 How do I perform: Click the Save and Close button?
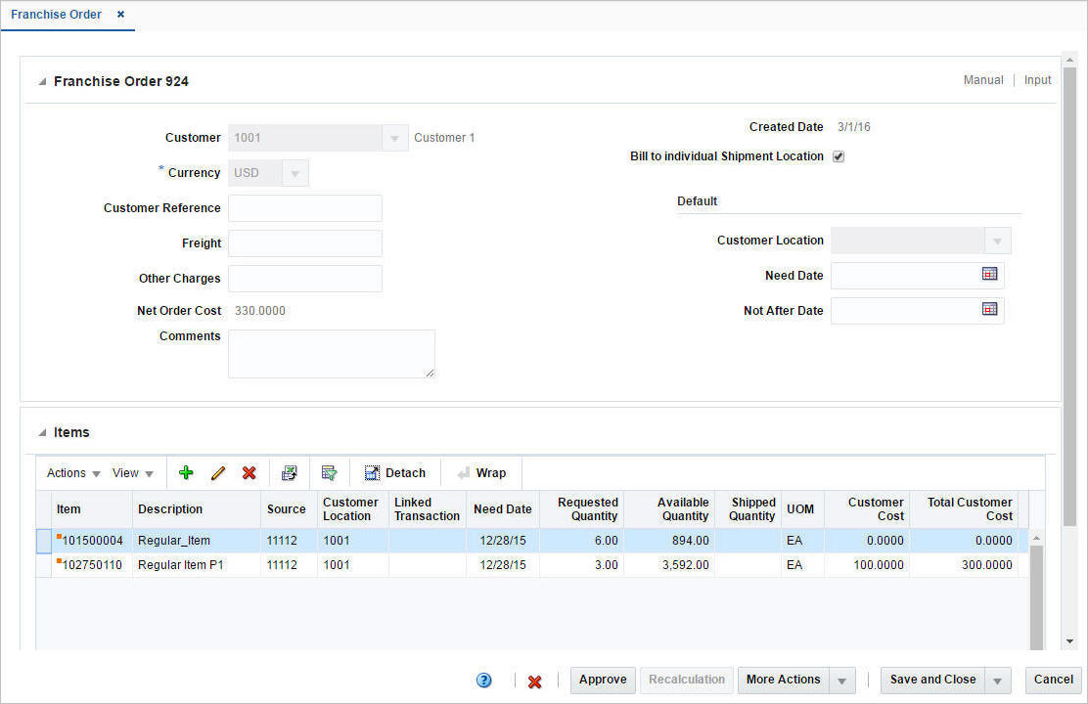point(932,680)
